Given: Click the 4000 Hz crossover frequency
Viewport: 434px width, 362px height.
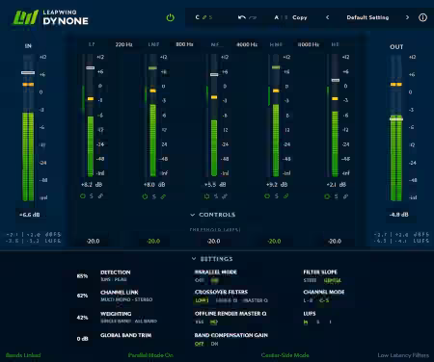Looking at the screenshot, I should click(247, 44).
